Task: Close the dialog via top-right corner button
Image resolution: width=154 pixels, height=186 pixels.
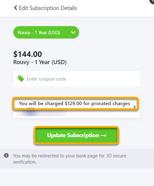Action: [152, 1]
